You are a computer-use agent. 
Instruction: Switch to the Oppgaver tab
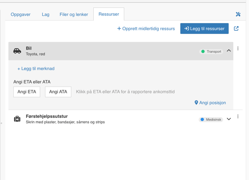(x=21, y=14)
